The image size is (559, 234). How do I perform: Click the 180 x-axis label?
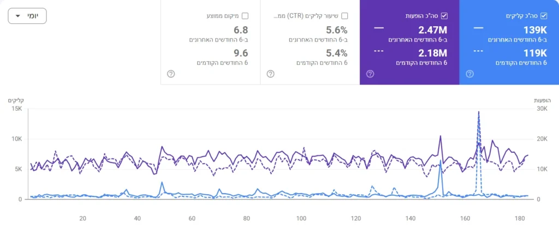coord(520,219)
